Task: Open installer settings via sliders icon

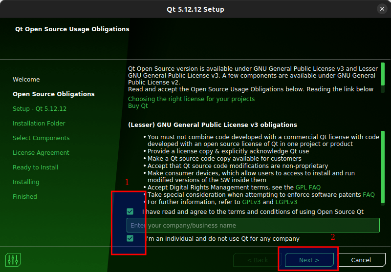Action: (x=13, y=259)
